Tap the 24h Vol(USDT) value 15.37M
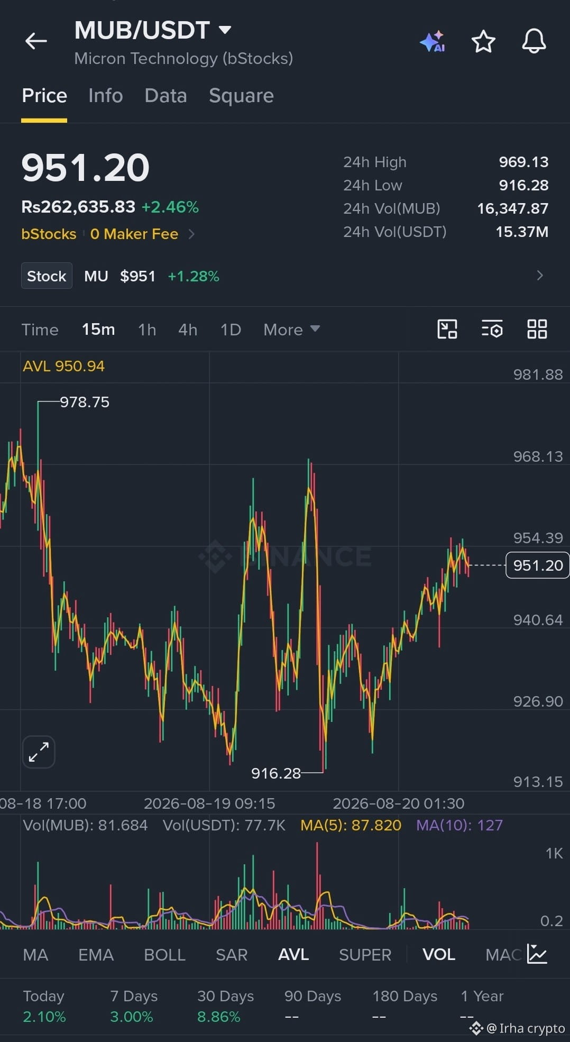Image resolution: width=570 pixels, height=1042 pixels. tap(522, 232)
